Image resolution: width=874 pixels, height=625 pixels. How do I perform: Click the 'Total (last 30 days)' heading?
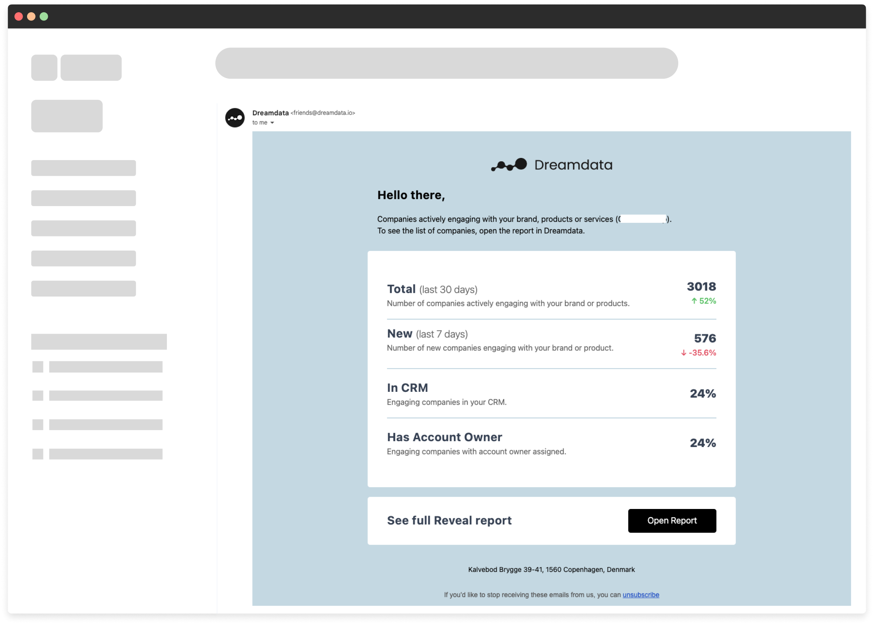(432, 289)
